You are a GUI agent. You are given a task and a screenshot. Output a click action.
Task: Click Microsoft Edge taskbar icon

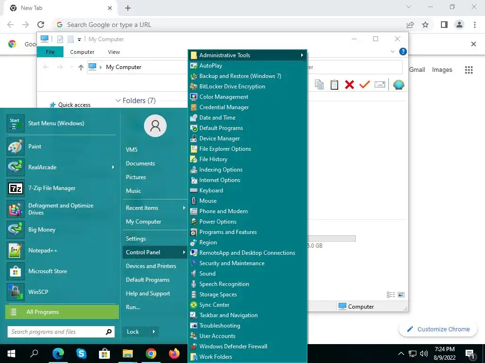coord(58,354)
